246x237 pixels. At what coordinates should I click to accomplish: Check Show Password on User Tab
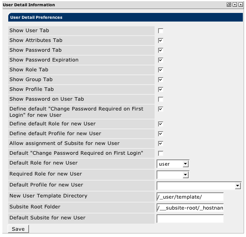[160, 99]
